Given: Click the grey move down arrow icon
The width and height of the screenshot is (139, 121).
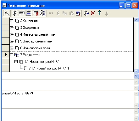Looking at the screenshot, I should (107, 14).
